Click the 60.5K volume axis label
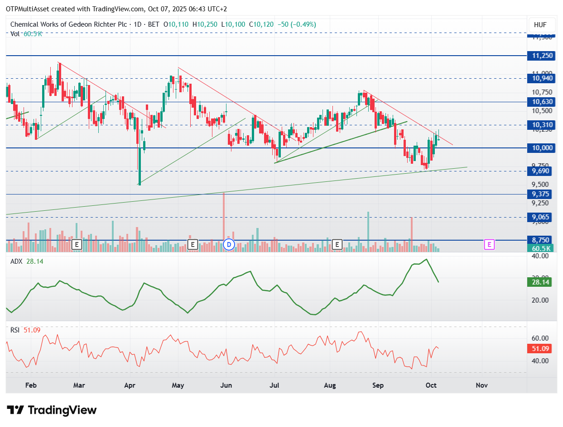563x427 pixels. (x=541, y=248)
